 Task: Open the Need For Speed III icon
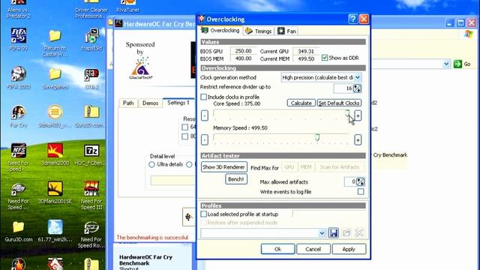click(91, 195)
